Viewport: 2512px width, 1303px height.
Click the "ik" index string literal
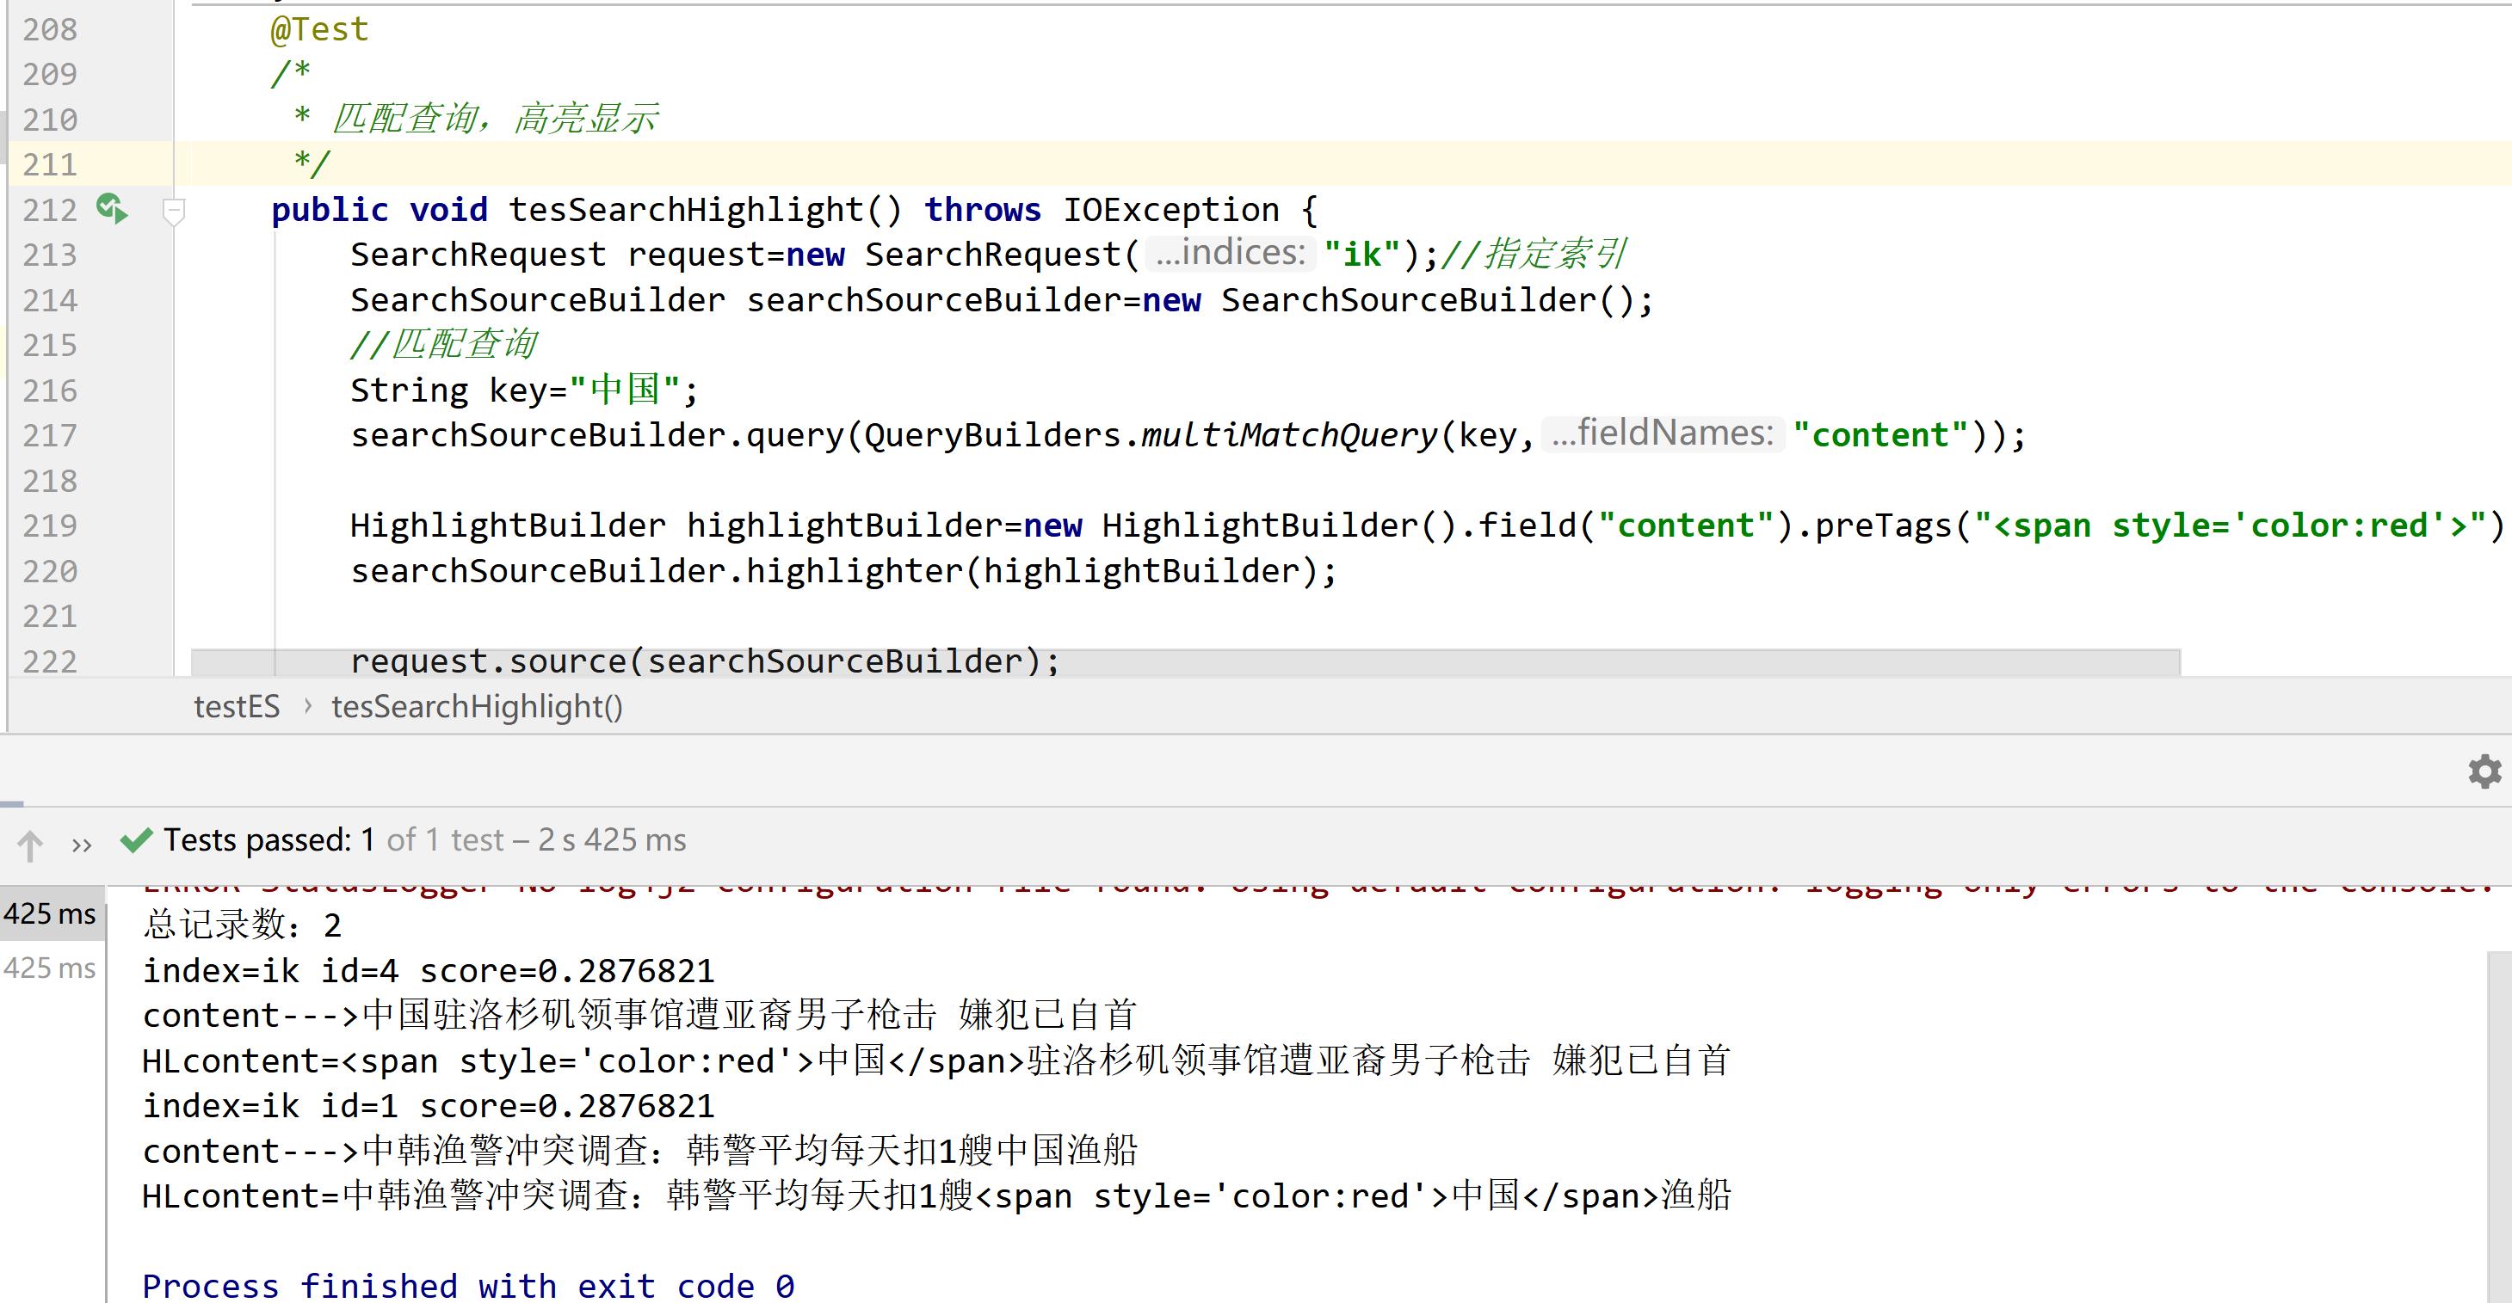click(x=1361, y=255)
